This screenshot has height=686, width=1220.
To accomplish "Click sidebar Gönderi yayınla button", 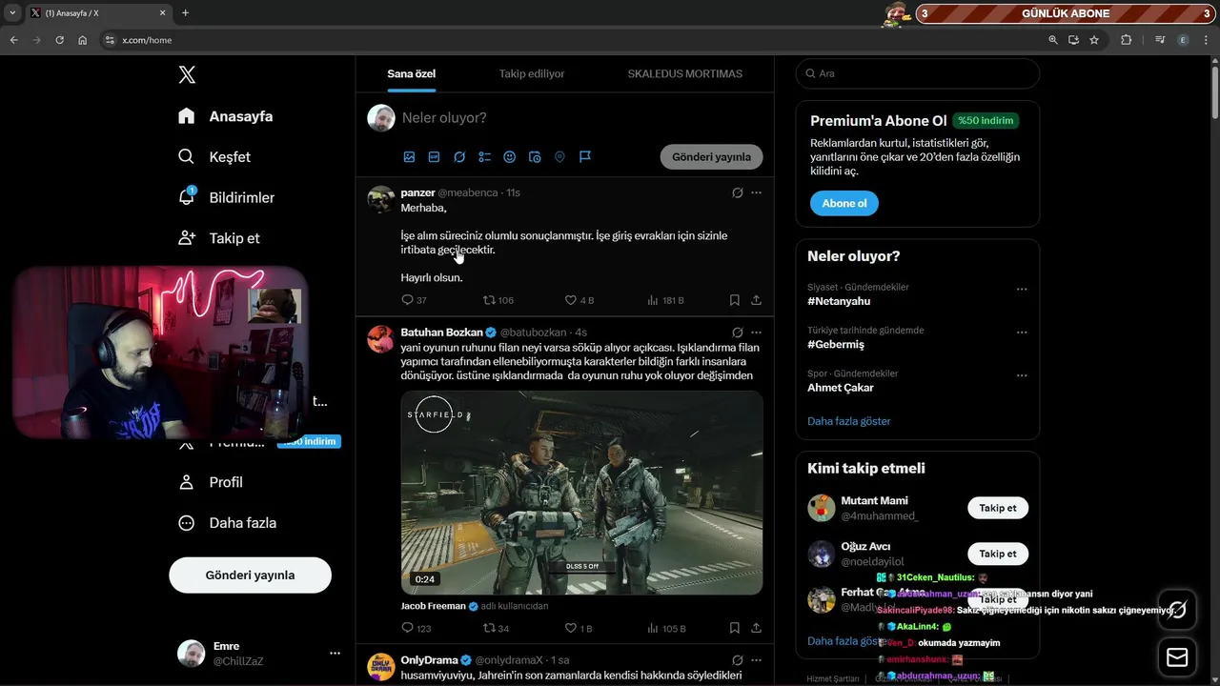I will [250, 575].
